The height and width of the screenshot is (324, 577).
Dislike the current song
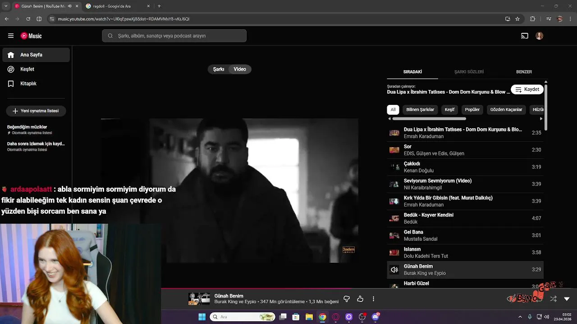pos(347,299)
